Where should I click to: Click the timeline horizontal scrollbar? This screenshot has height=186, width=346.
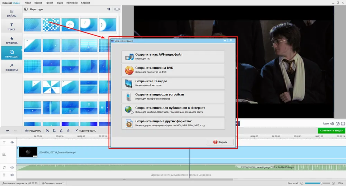[125, 180]
